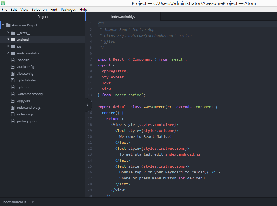Click the index.android.js file icon in tree

coord(13,108)
